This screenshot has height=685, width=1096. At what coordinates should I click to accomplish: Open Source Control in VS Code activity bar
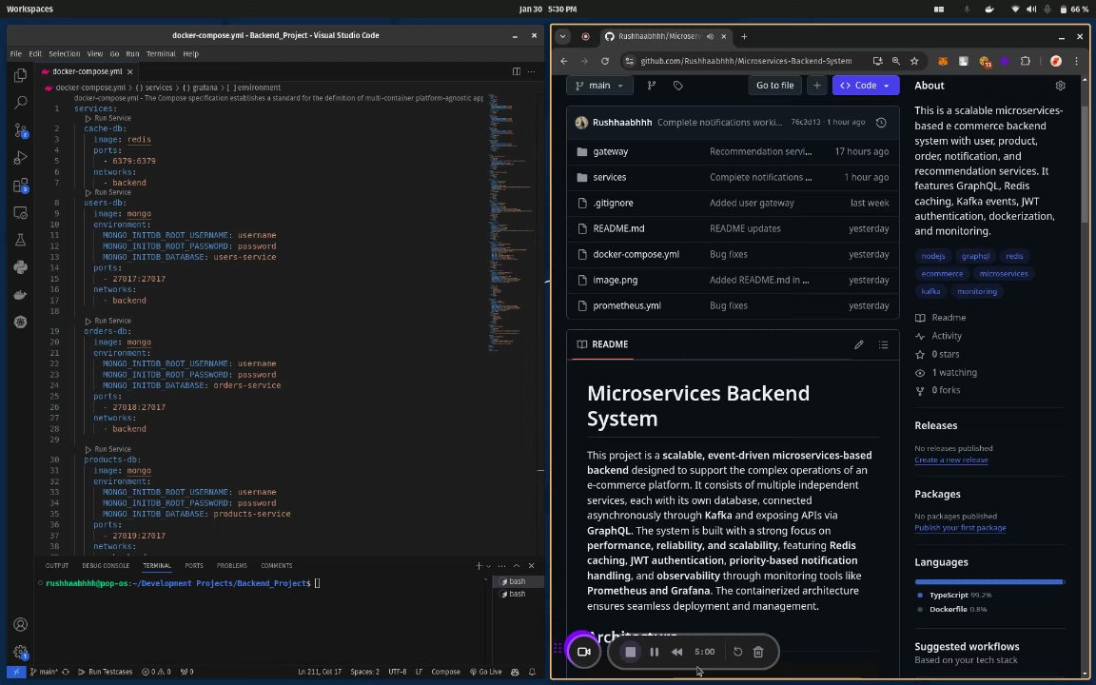point(20,130)
